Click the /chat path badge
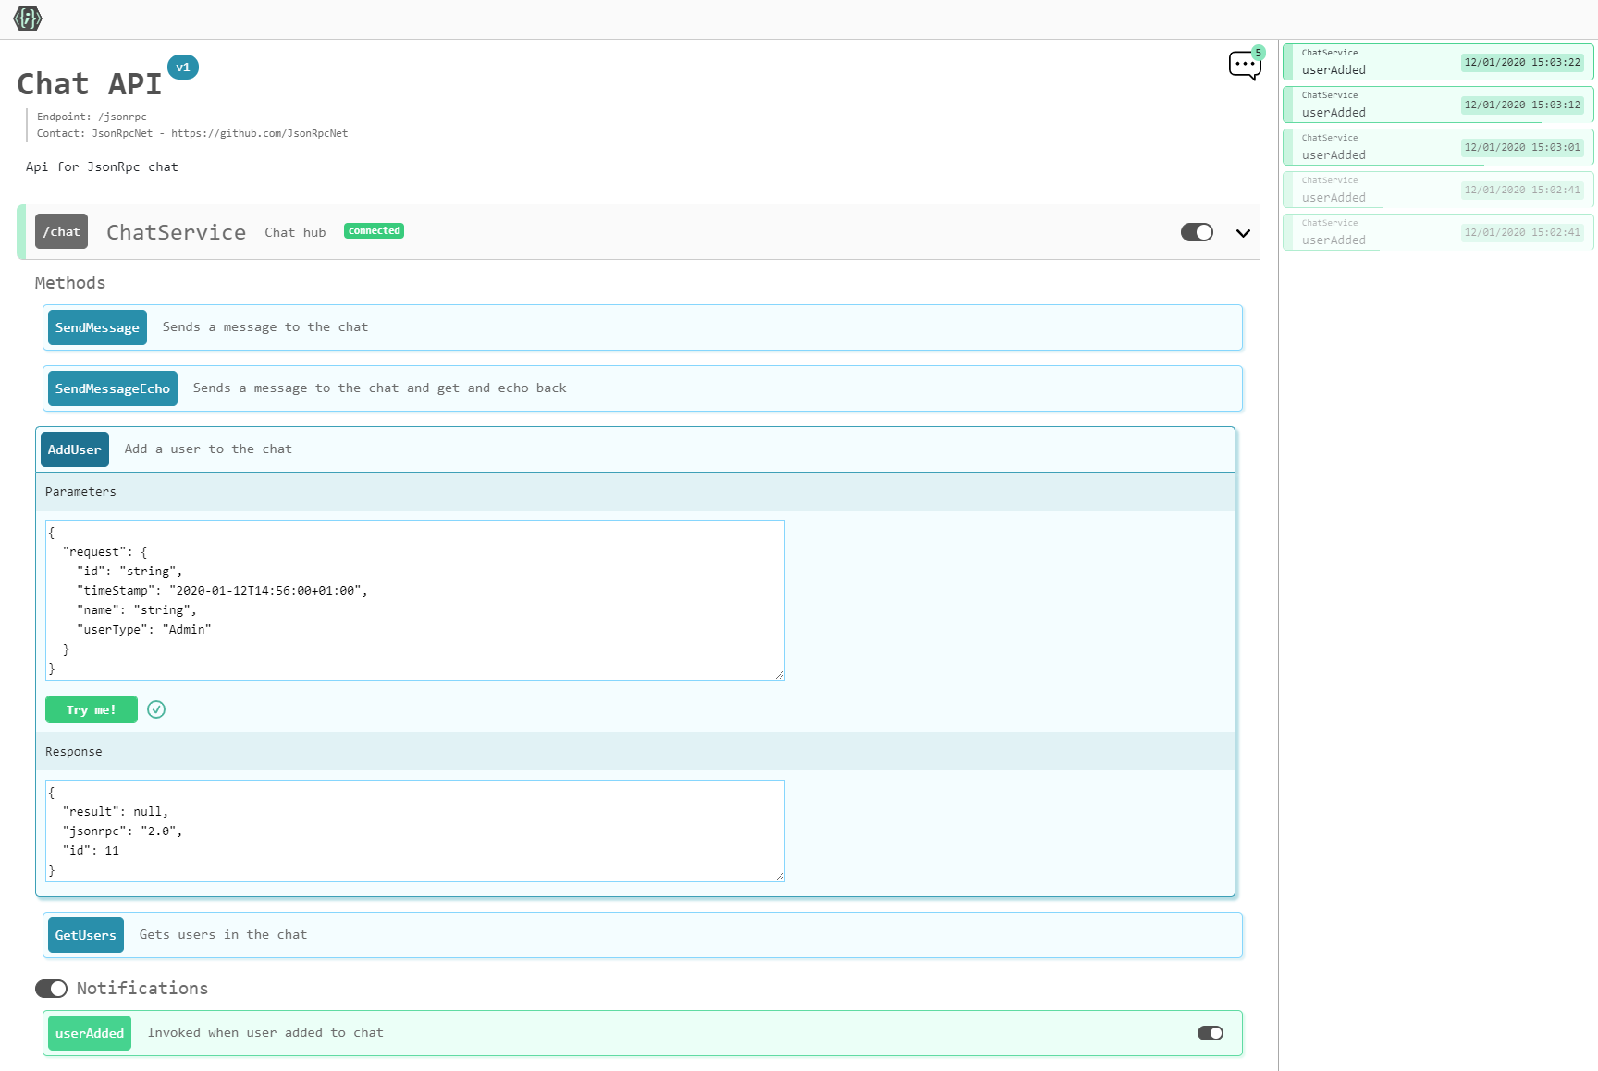This screenshot has width=1598, height=1071. pos(61,231)
